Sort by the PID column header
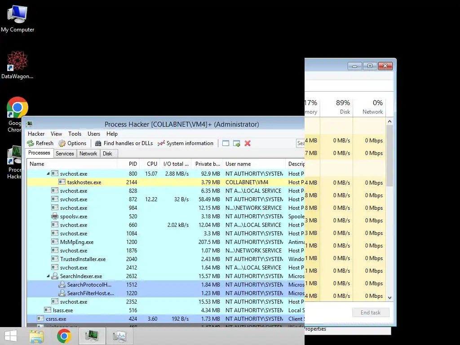 click(128, 164)
